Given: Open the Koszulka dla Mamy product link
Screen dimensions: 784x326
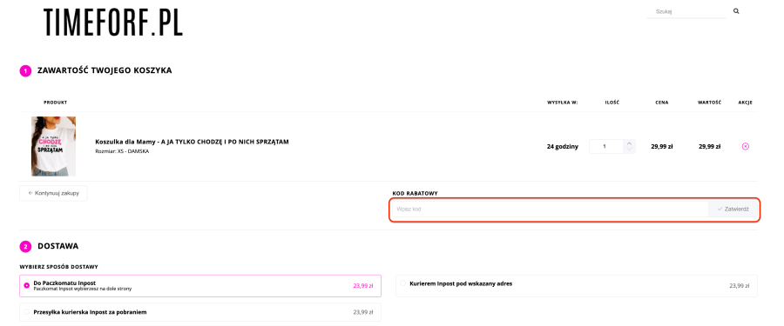Looking at the screenshot, I should (x=192, y=142).
